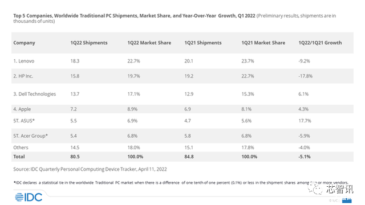
Task: Click the small blue badge bottom right
Action: pos(347,200)
